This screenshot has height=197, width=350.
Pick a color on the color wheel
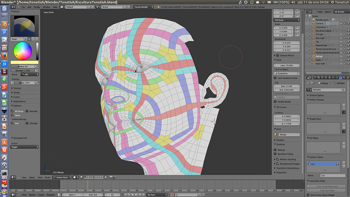(x=23, y=51)
